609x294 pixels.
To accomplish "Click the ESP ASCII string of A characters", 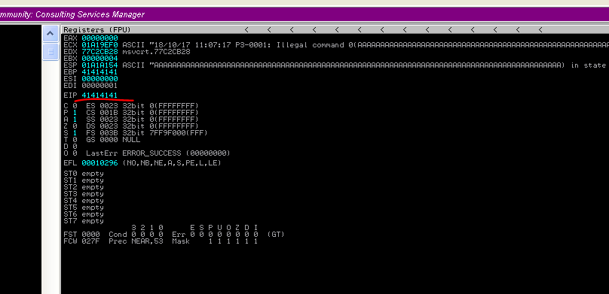I will [365, 65].
